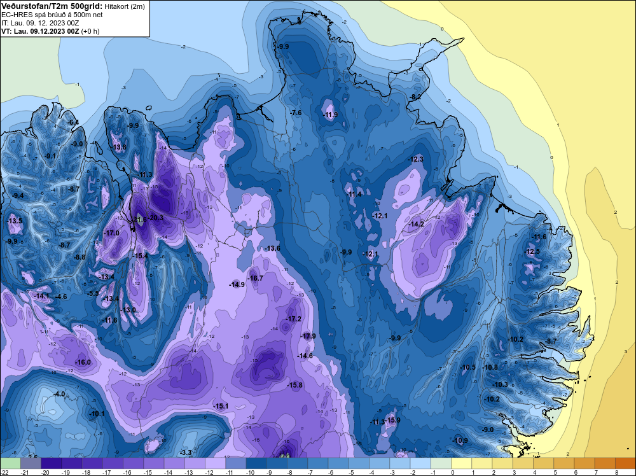Click the -13.6 temperature value
The width and height of the screenshot is (636, 476).
(272, 248)
